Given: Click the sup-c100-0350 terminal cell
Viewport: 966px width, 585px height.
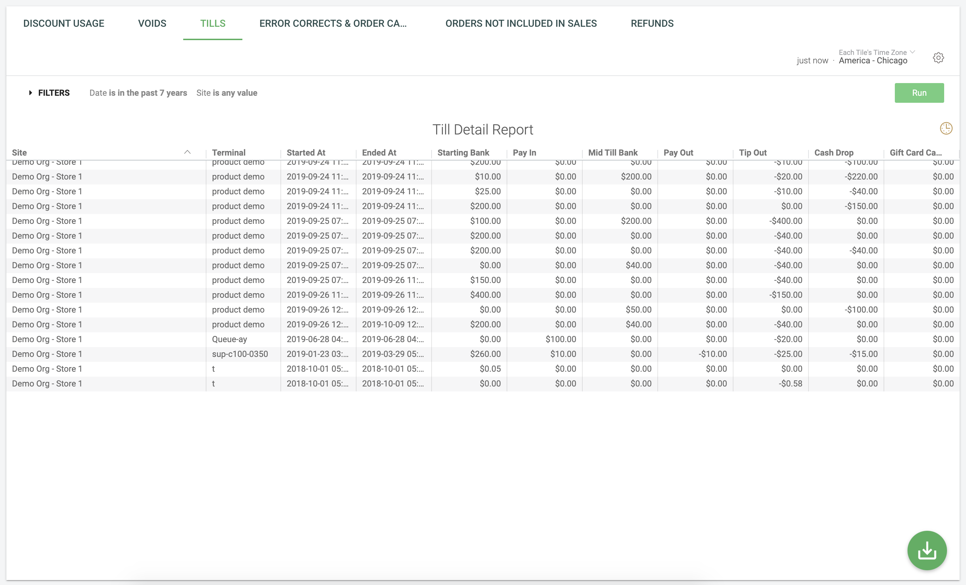Looking at the screenshot, I should [240, 354].
